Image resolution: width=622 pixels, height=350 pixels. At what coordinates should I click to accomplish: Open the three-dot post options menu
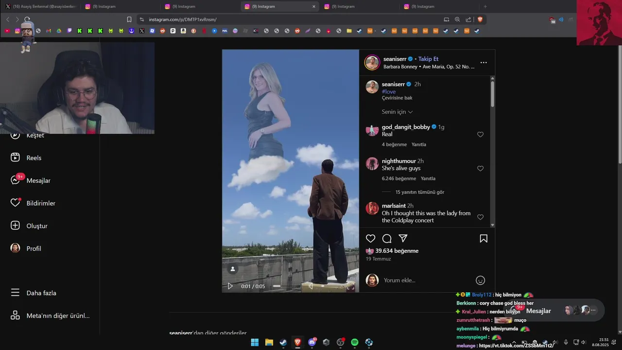[x=484, y=63]
